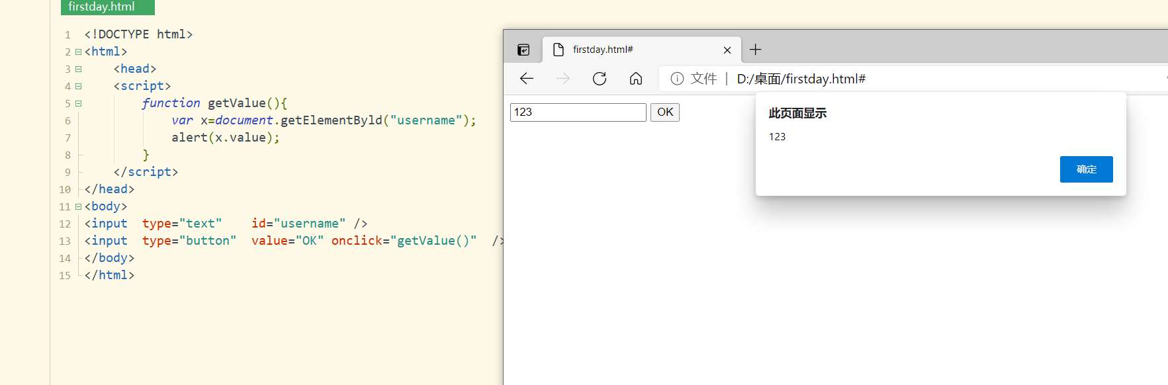The width and height of the screenshot is (1168, 385).
Task: Click the 'var' keyword on line 6
Action: pyautogui.click(x=182, y=120)
